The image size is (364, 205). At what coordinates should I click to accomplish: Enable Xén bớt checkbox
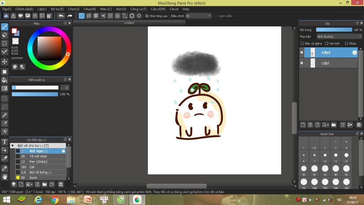pyautogui.click(x=326, y=43)
